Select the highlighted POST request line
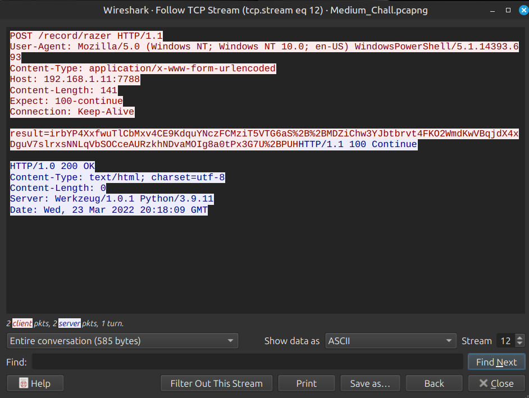 point(86,35)
